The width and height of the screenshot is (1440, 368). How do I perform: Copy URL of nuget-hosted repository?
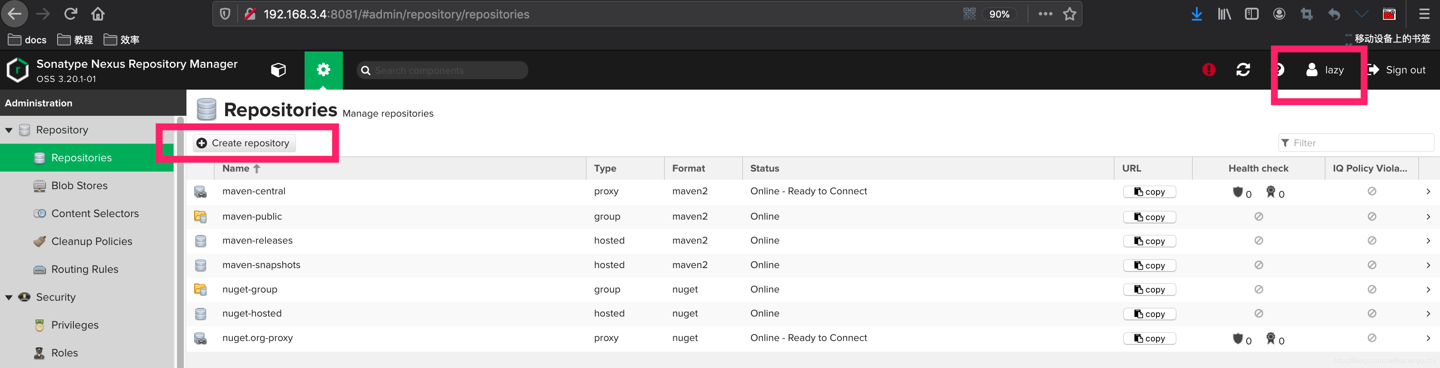pos(1149,314)
